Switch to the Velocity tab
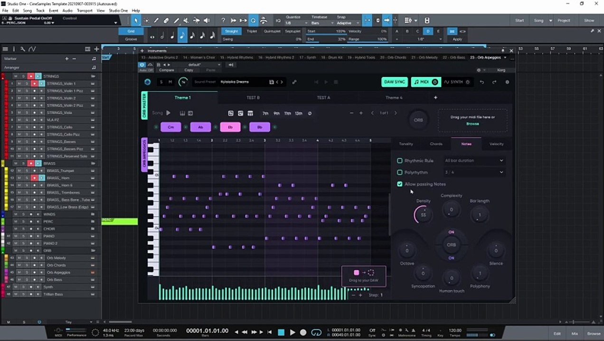Screen dimensions: 604x341 [496, 144]
